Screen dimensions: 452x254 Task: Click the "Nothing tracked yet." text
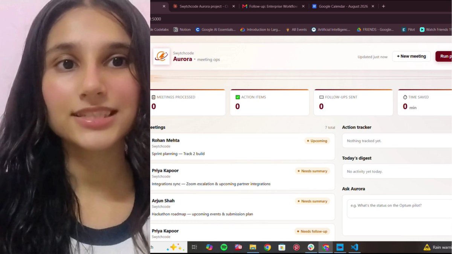click(x=364, y=141)
